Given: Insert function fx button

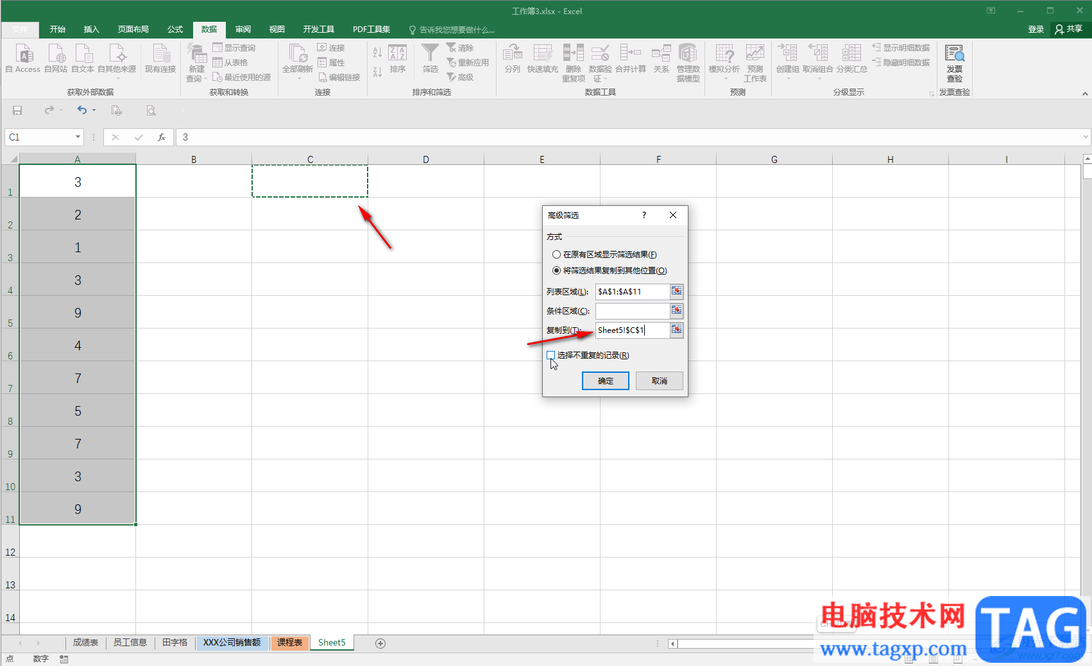Looking at the screenshot, I should point(162,137).
